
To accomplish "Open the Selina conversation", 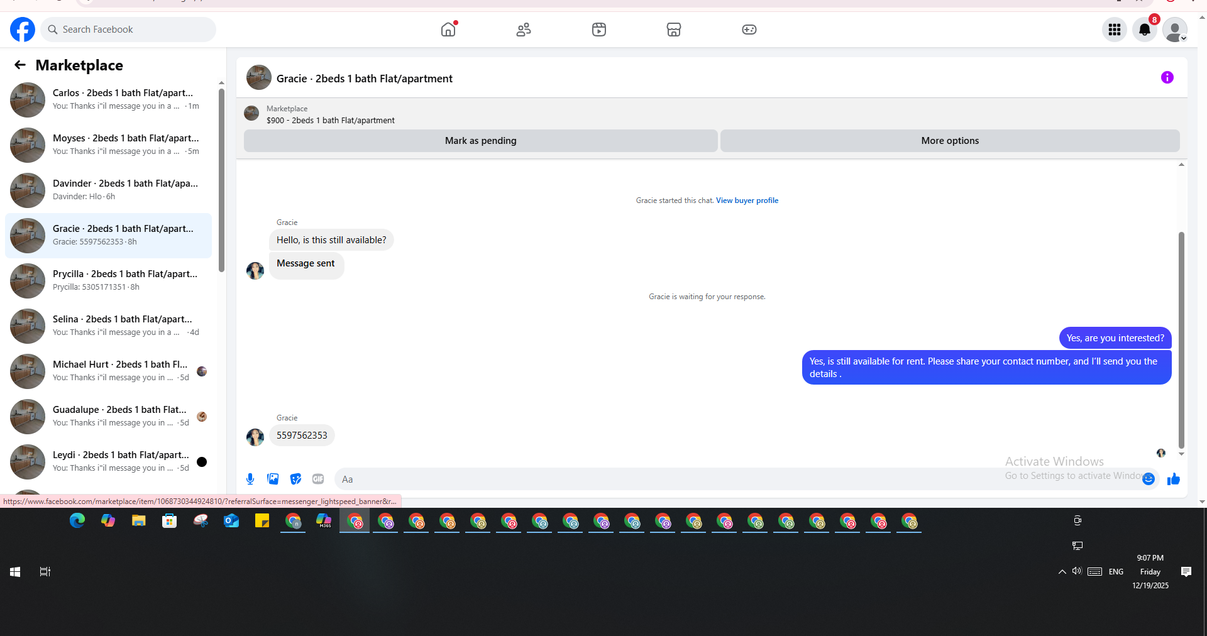I will click(108, 326).
